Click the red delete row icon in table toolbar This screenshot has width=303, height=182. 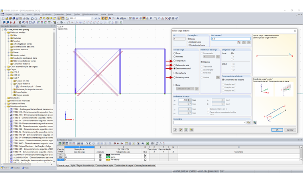(115, 144)
